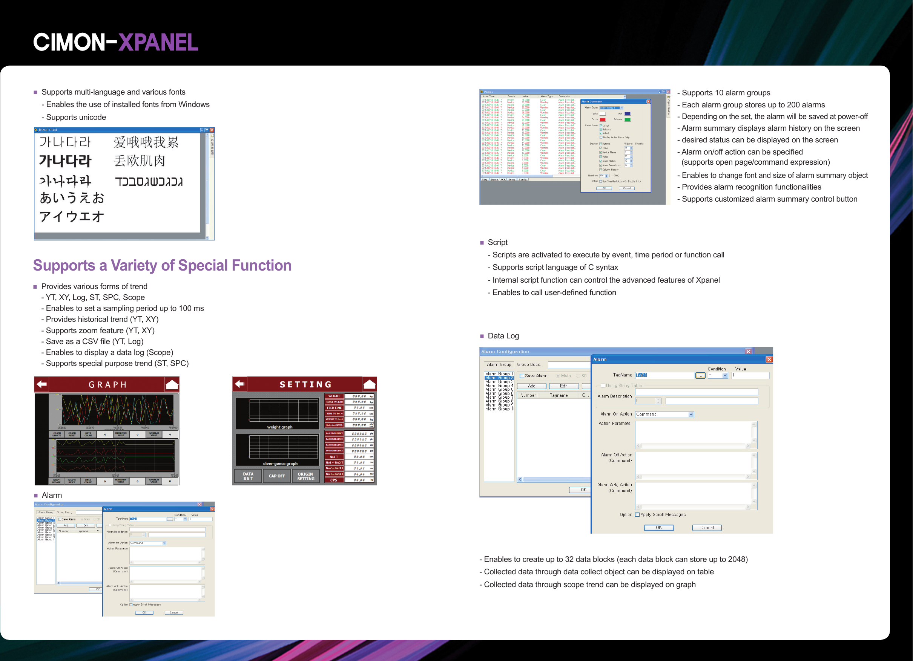Click the Setup button on Page 3

(x=512, y=179)
